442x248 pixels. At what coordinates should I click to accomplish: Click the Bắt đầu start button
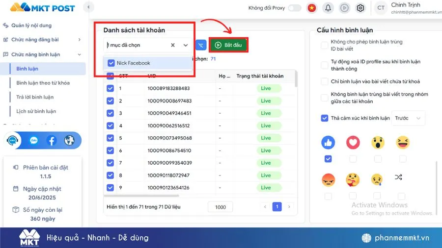coord(228,45)
